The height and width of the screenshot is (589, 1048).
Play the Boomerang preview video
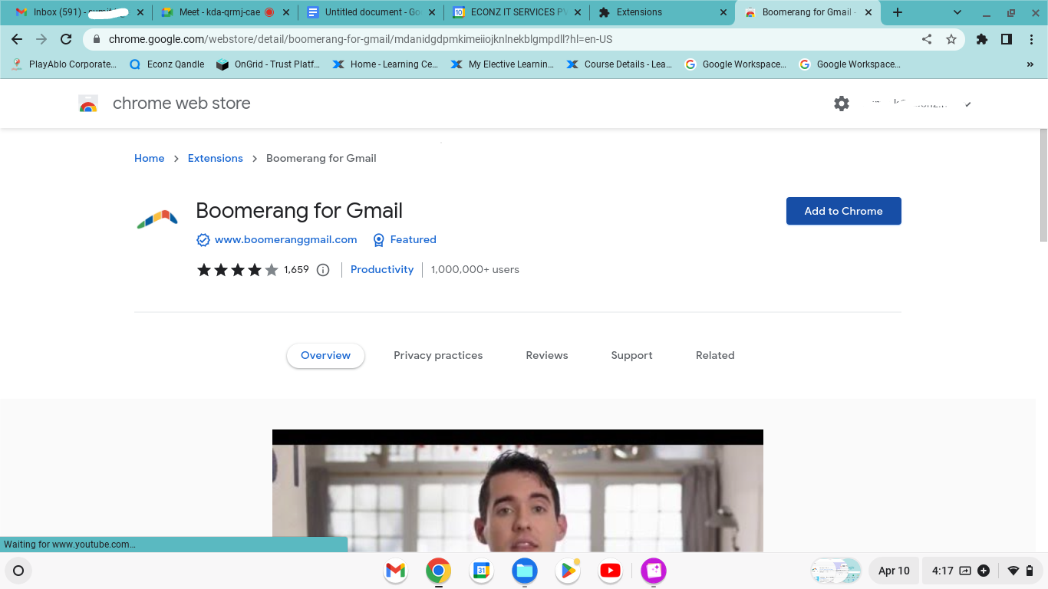518,491
